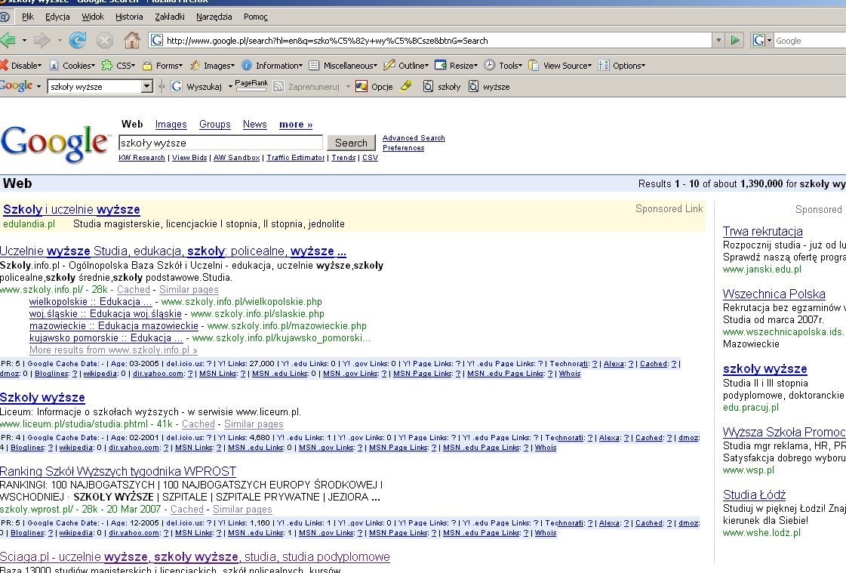The width and height of the screenshot is (846, 573).
Task: Switch to Images search link
Action: (171, 125)
